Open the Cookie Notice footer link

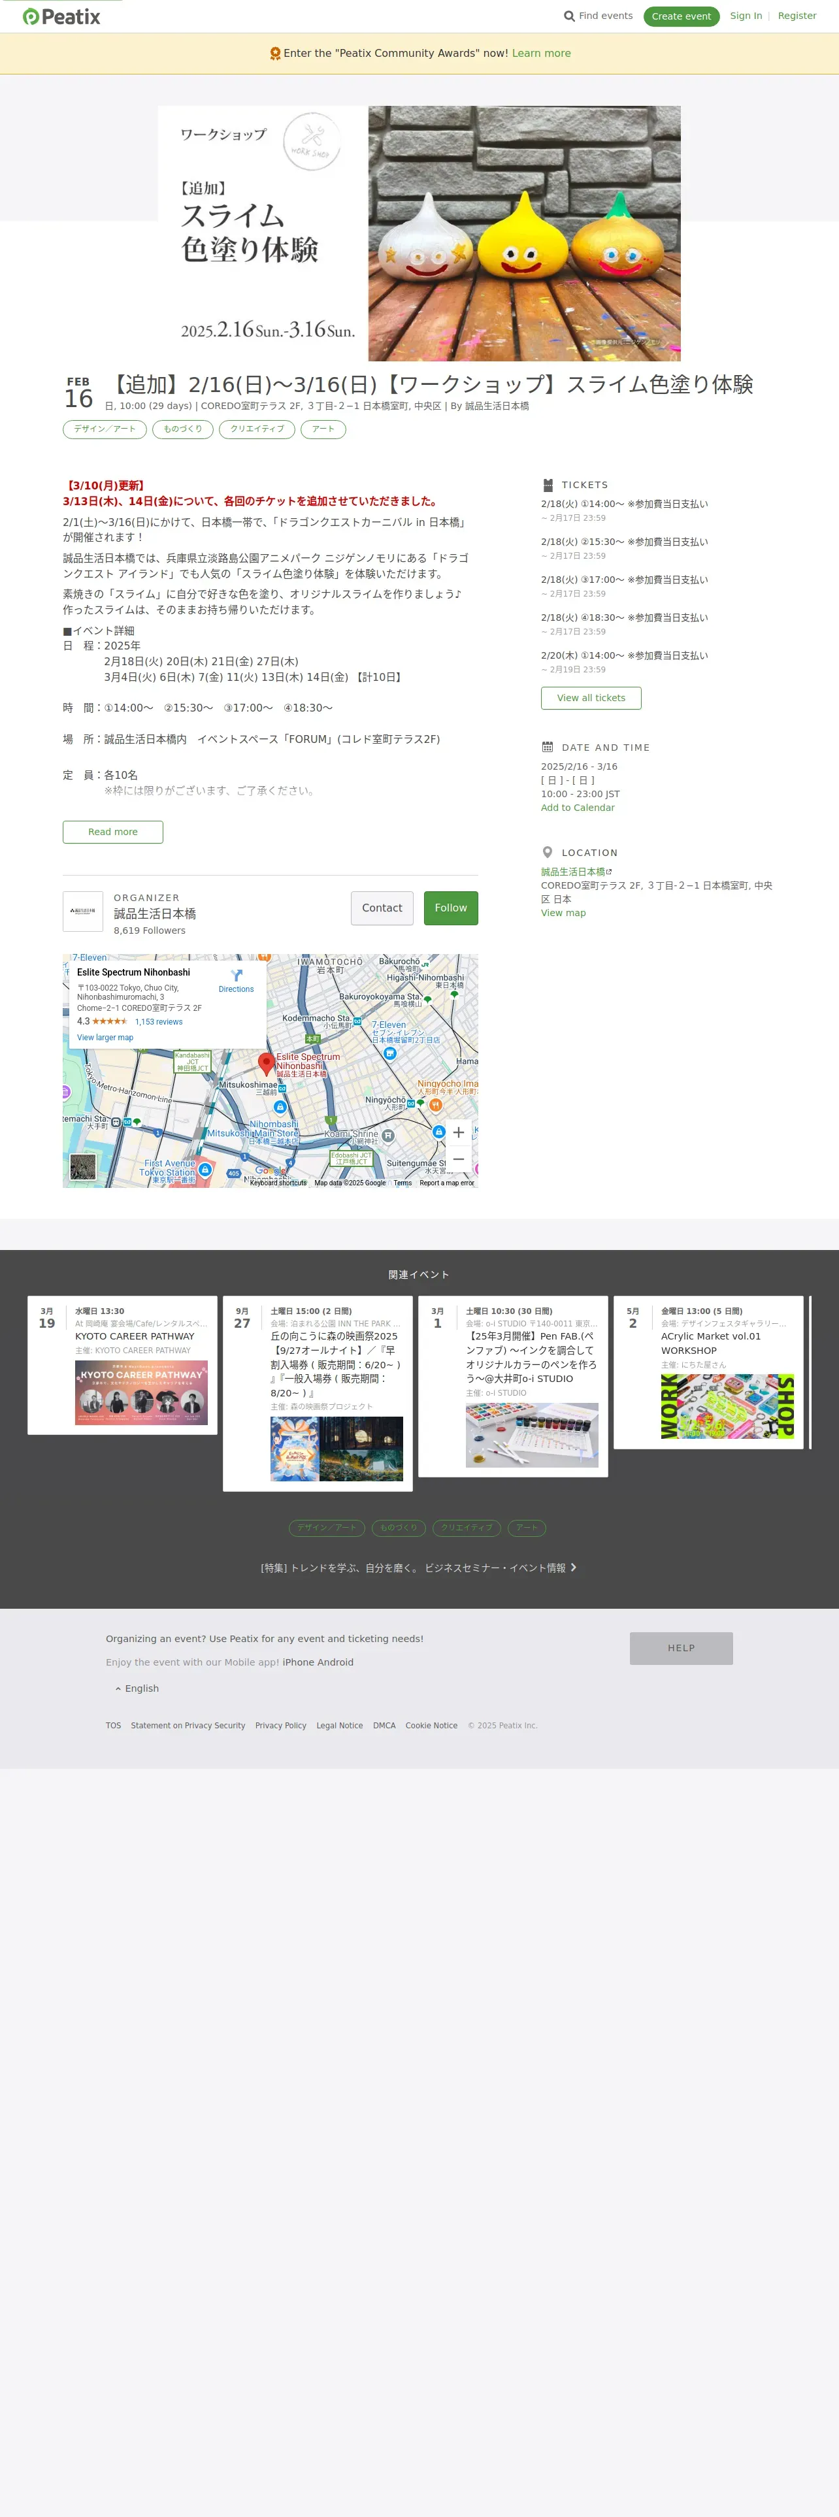432,1726
